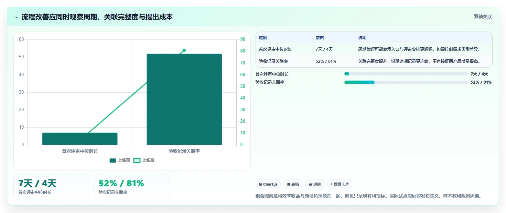This screenshot has height=213, width=506.
Task: Click the short 首次评审中位时长 chart bar
Action: click(x=80, y=139)
